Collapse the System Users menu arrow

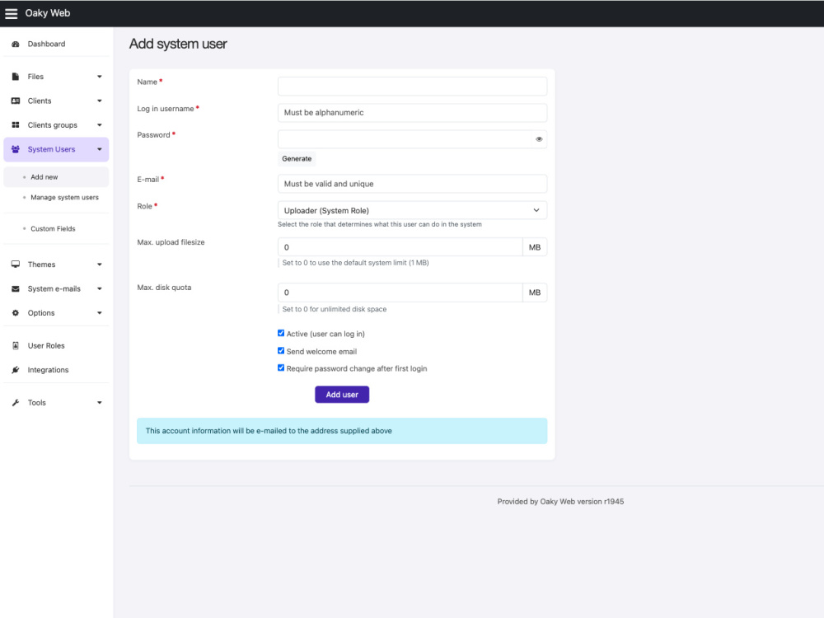(100, 149)
